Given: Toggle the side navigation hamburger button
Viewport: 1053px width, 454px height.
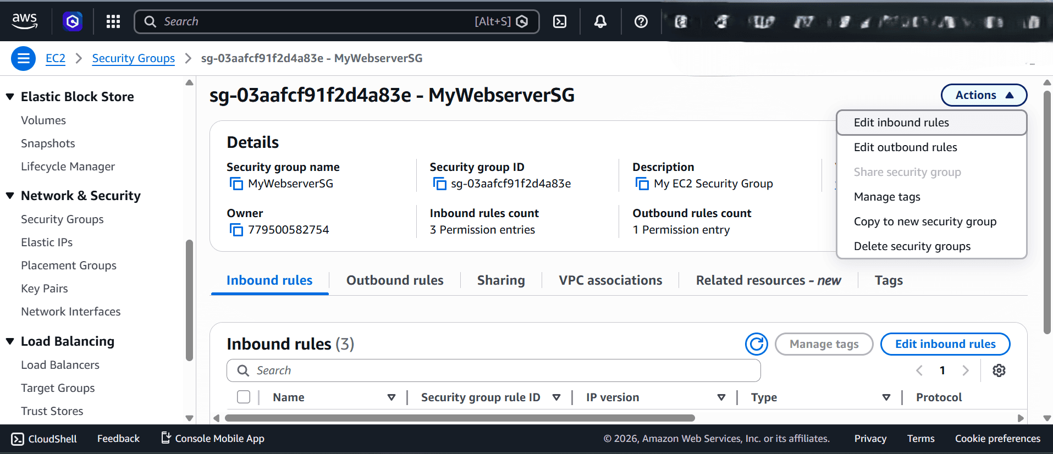Looking at the screenshot, I should tap(24, 58).
